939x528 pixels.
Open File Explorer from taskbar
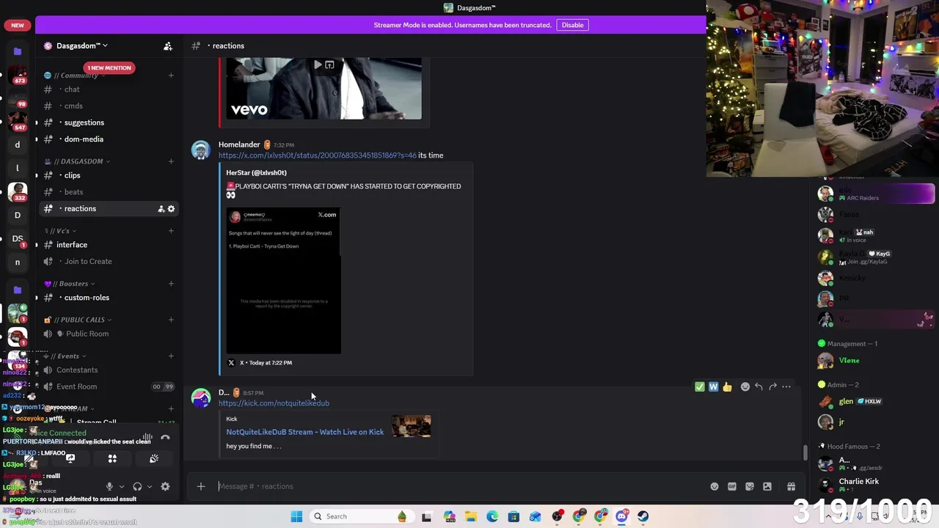coord(470,516)
